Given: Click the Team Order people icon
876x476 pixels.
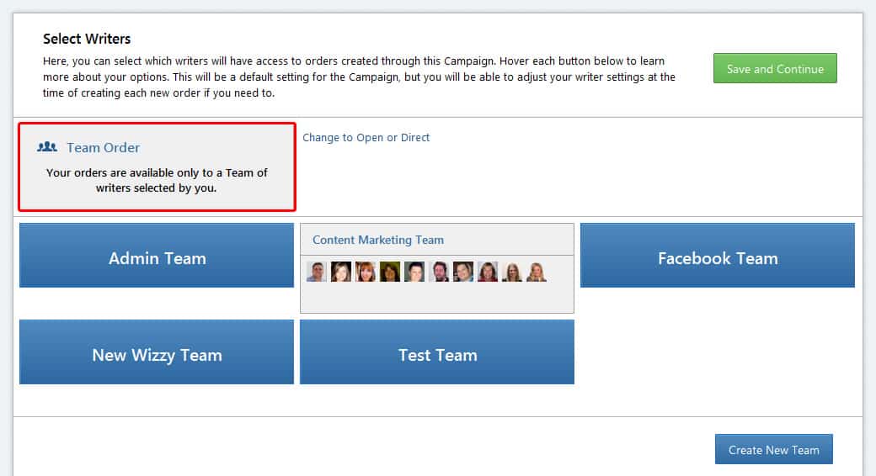Looking at the screenshot, I should coord(47,147).
